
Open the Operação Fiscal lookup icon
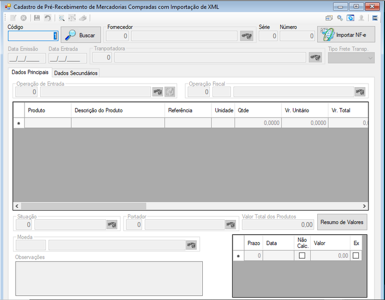point(360,92)
